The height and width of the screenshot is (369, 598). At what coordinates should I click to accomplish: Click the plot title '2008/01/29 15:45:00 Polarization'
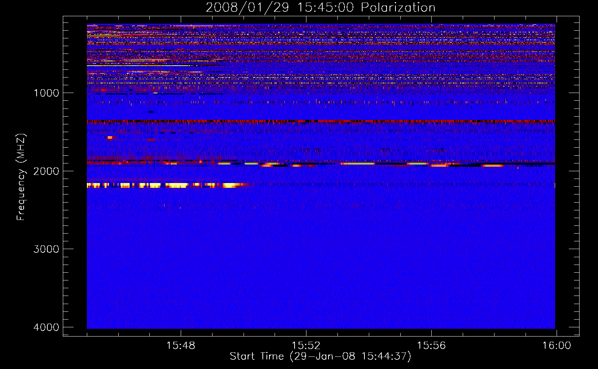[320, 7]
